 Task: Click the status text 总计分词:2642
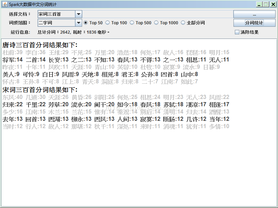[54, 32]
